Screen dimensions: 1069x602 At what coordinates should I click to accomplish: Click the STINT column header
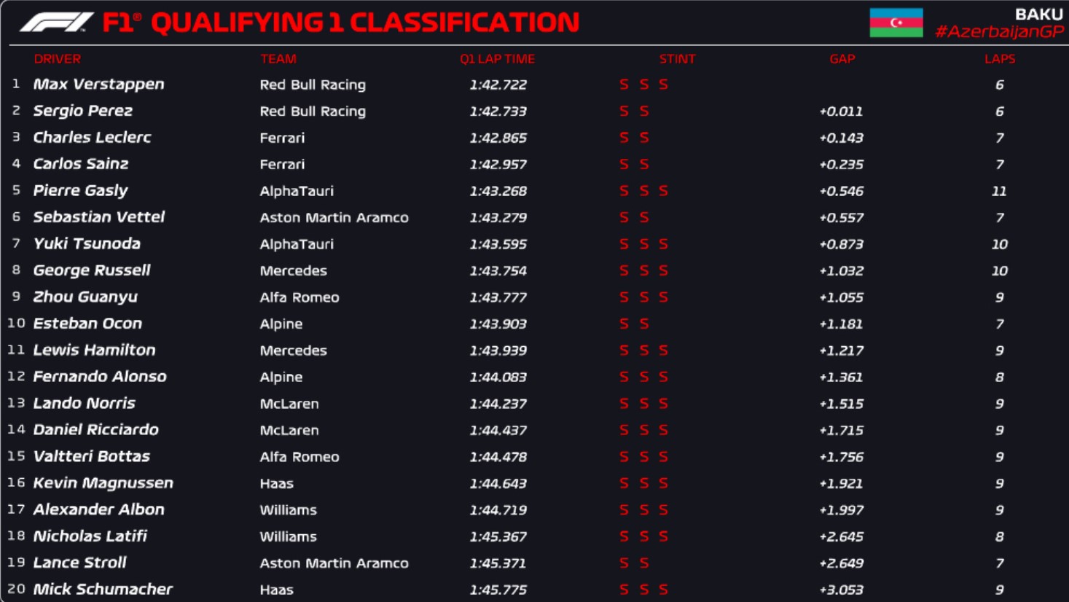pos(677,59)
